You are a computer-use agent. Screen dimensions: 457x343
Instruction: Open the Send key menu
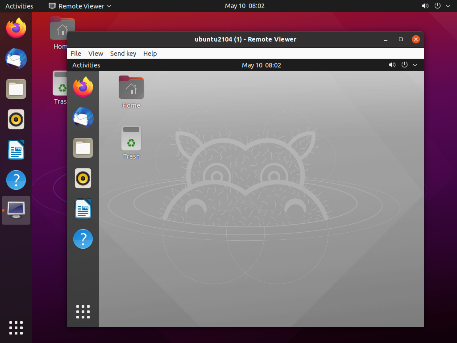(123, 53)
